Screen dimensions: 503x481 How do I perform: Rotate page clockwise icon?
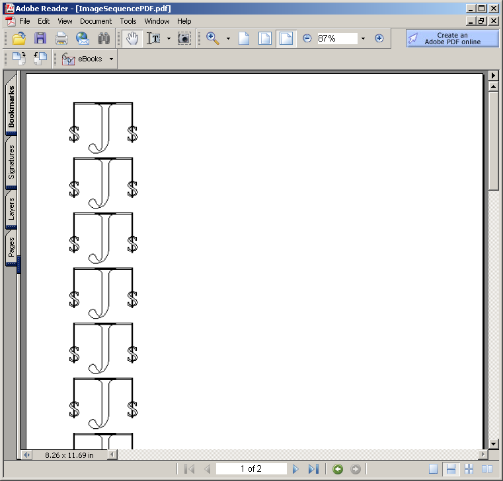[x=19, y=59]
